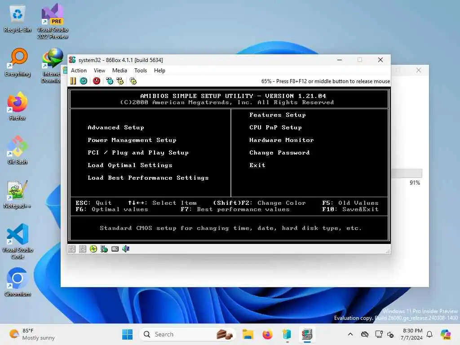The image size is (460, 345).
Task: Click the progress bar in the background window
Action: (407, 173)
